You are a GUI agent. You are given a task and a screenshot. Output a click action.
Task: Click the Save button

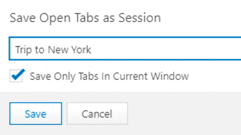(x=36, y=114)
